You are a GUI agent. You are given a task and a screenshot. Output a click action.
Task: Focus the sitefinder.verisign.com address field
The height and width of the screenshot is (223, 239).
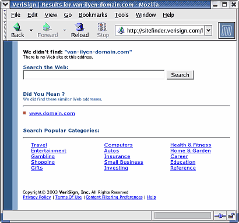click(x=165, y=31)
